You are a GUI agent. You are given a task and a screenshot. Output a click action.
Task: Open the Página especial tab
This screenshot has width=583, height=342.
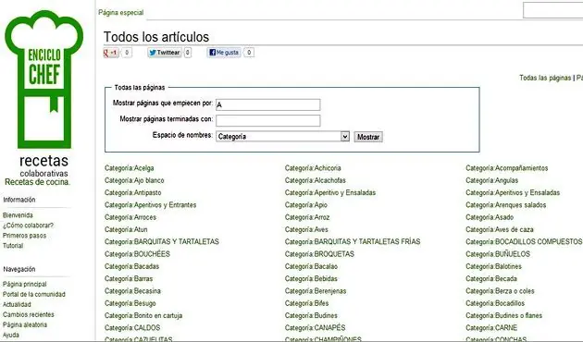pos(121,13)
